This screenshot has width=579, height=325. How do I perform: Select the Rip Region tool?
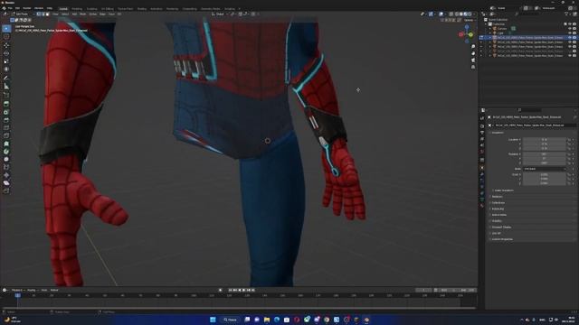coord(6,190)
